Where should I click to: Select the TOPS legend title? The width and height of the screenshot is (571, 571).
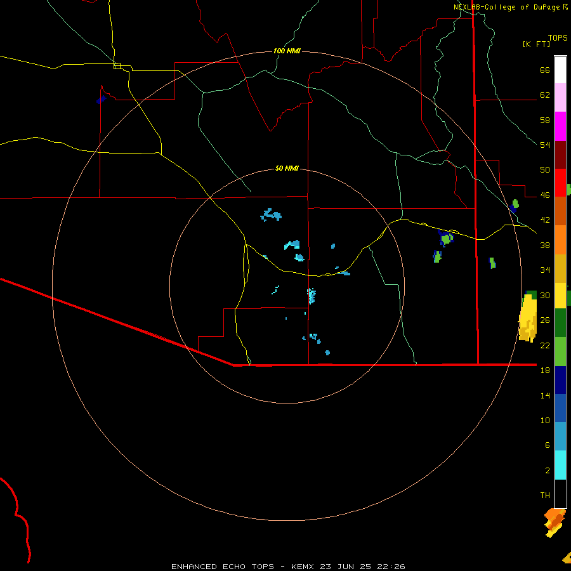point(558,37)
